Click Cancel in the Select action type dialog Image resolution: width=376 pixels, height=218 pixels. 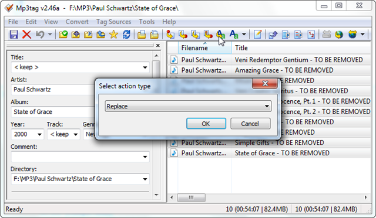click(x=250, y=124)
